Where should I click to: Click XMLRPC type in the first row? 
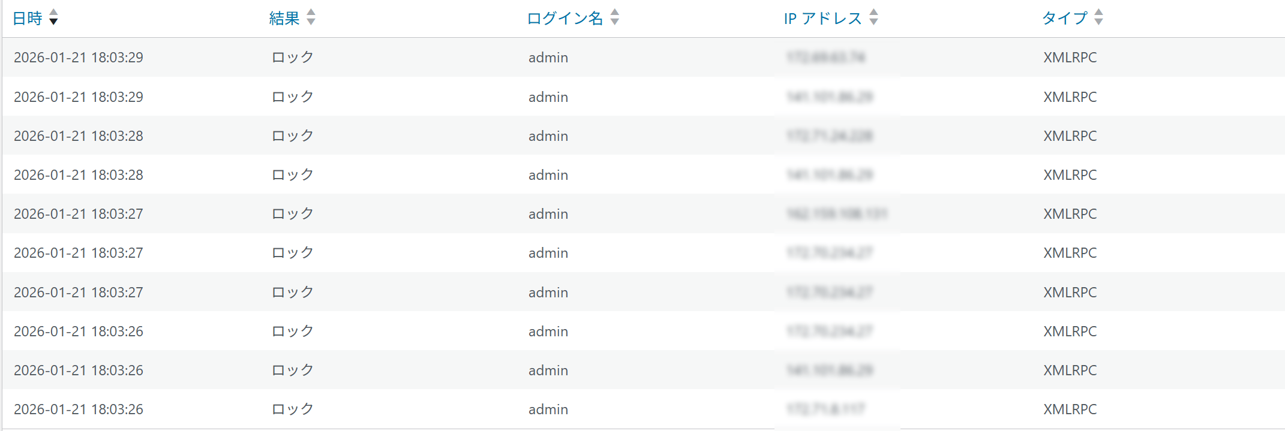coord(1070,58)
